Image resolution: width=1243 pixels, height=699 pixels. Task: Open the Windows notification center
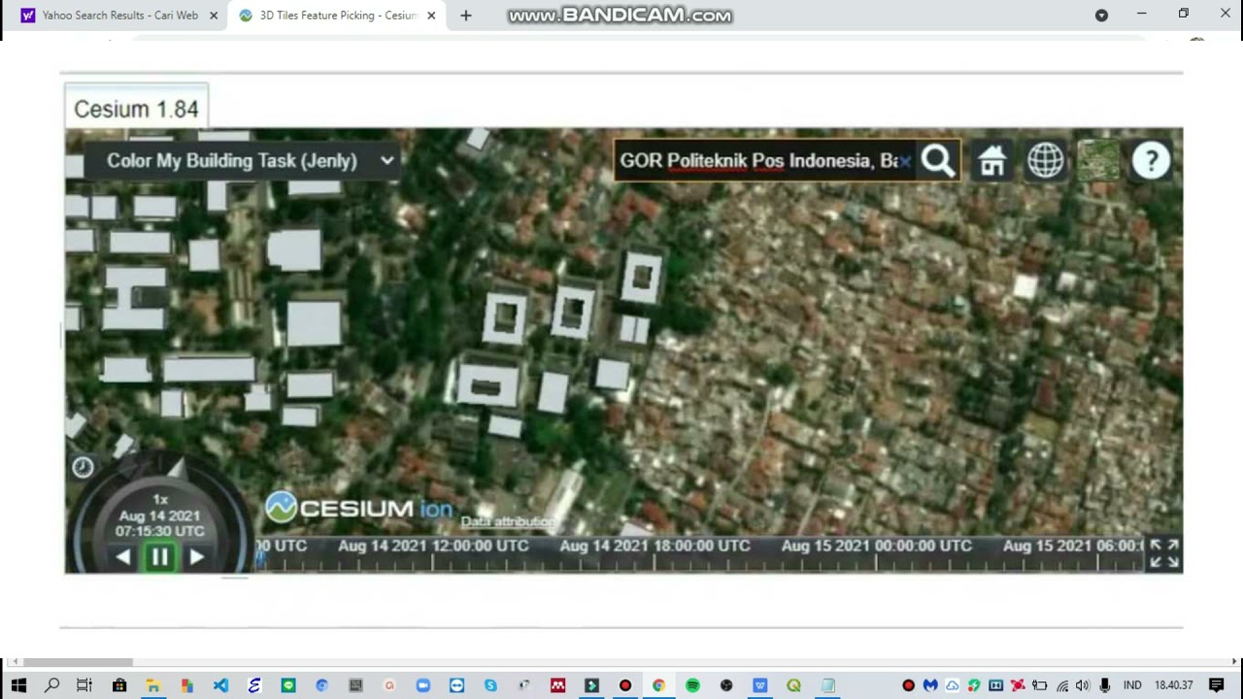[x=1217, y=685]
